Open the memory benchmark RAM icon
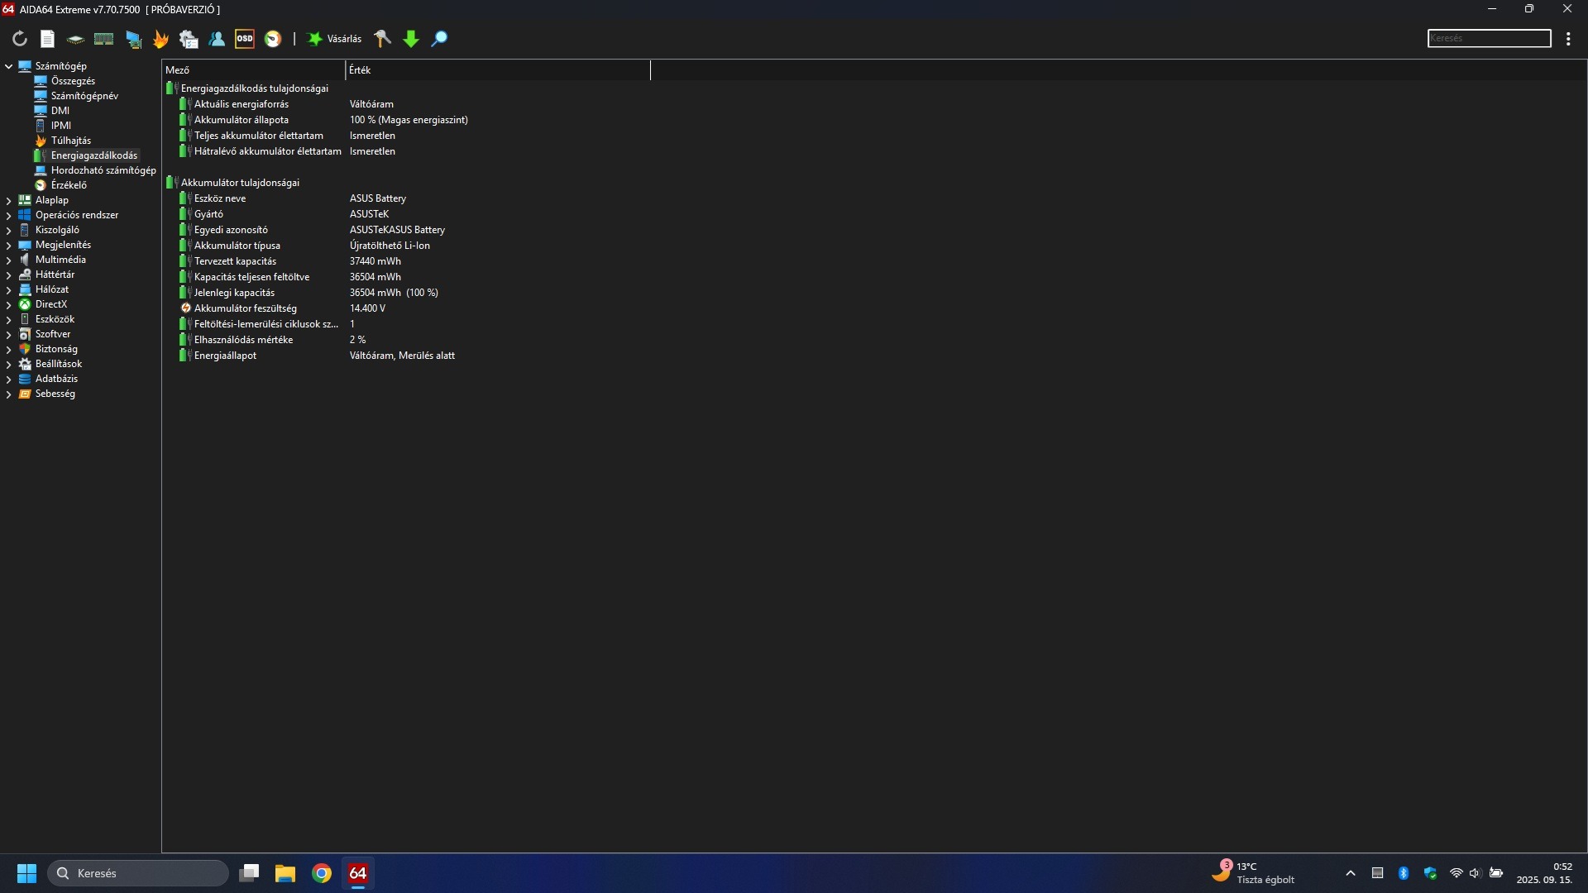 tap(103, 39)
